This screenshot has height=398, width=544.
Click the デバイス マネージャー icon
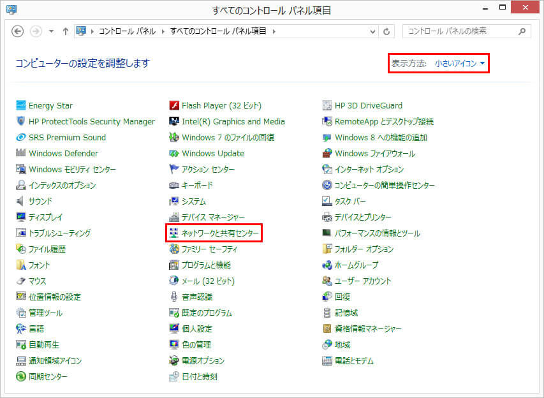click(x=174, y=217)
